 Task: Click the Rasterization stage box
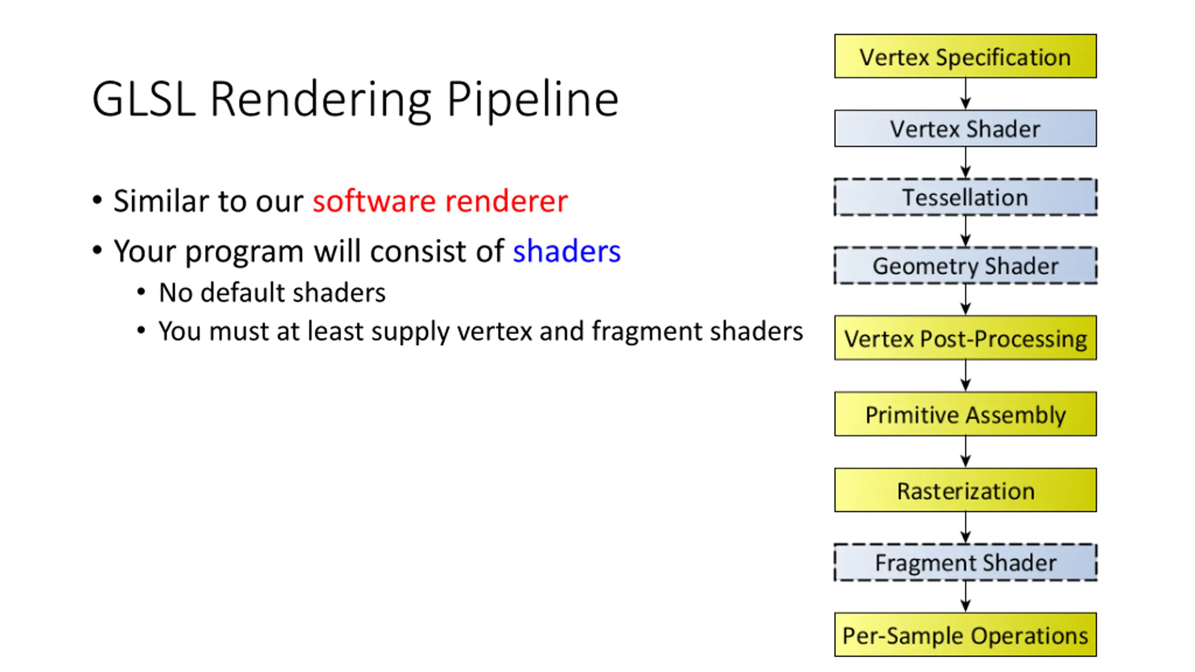(965, 490)
